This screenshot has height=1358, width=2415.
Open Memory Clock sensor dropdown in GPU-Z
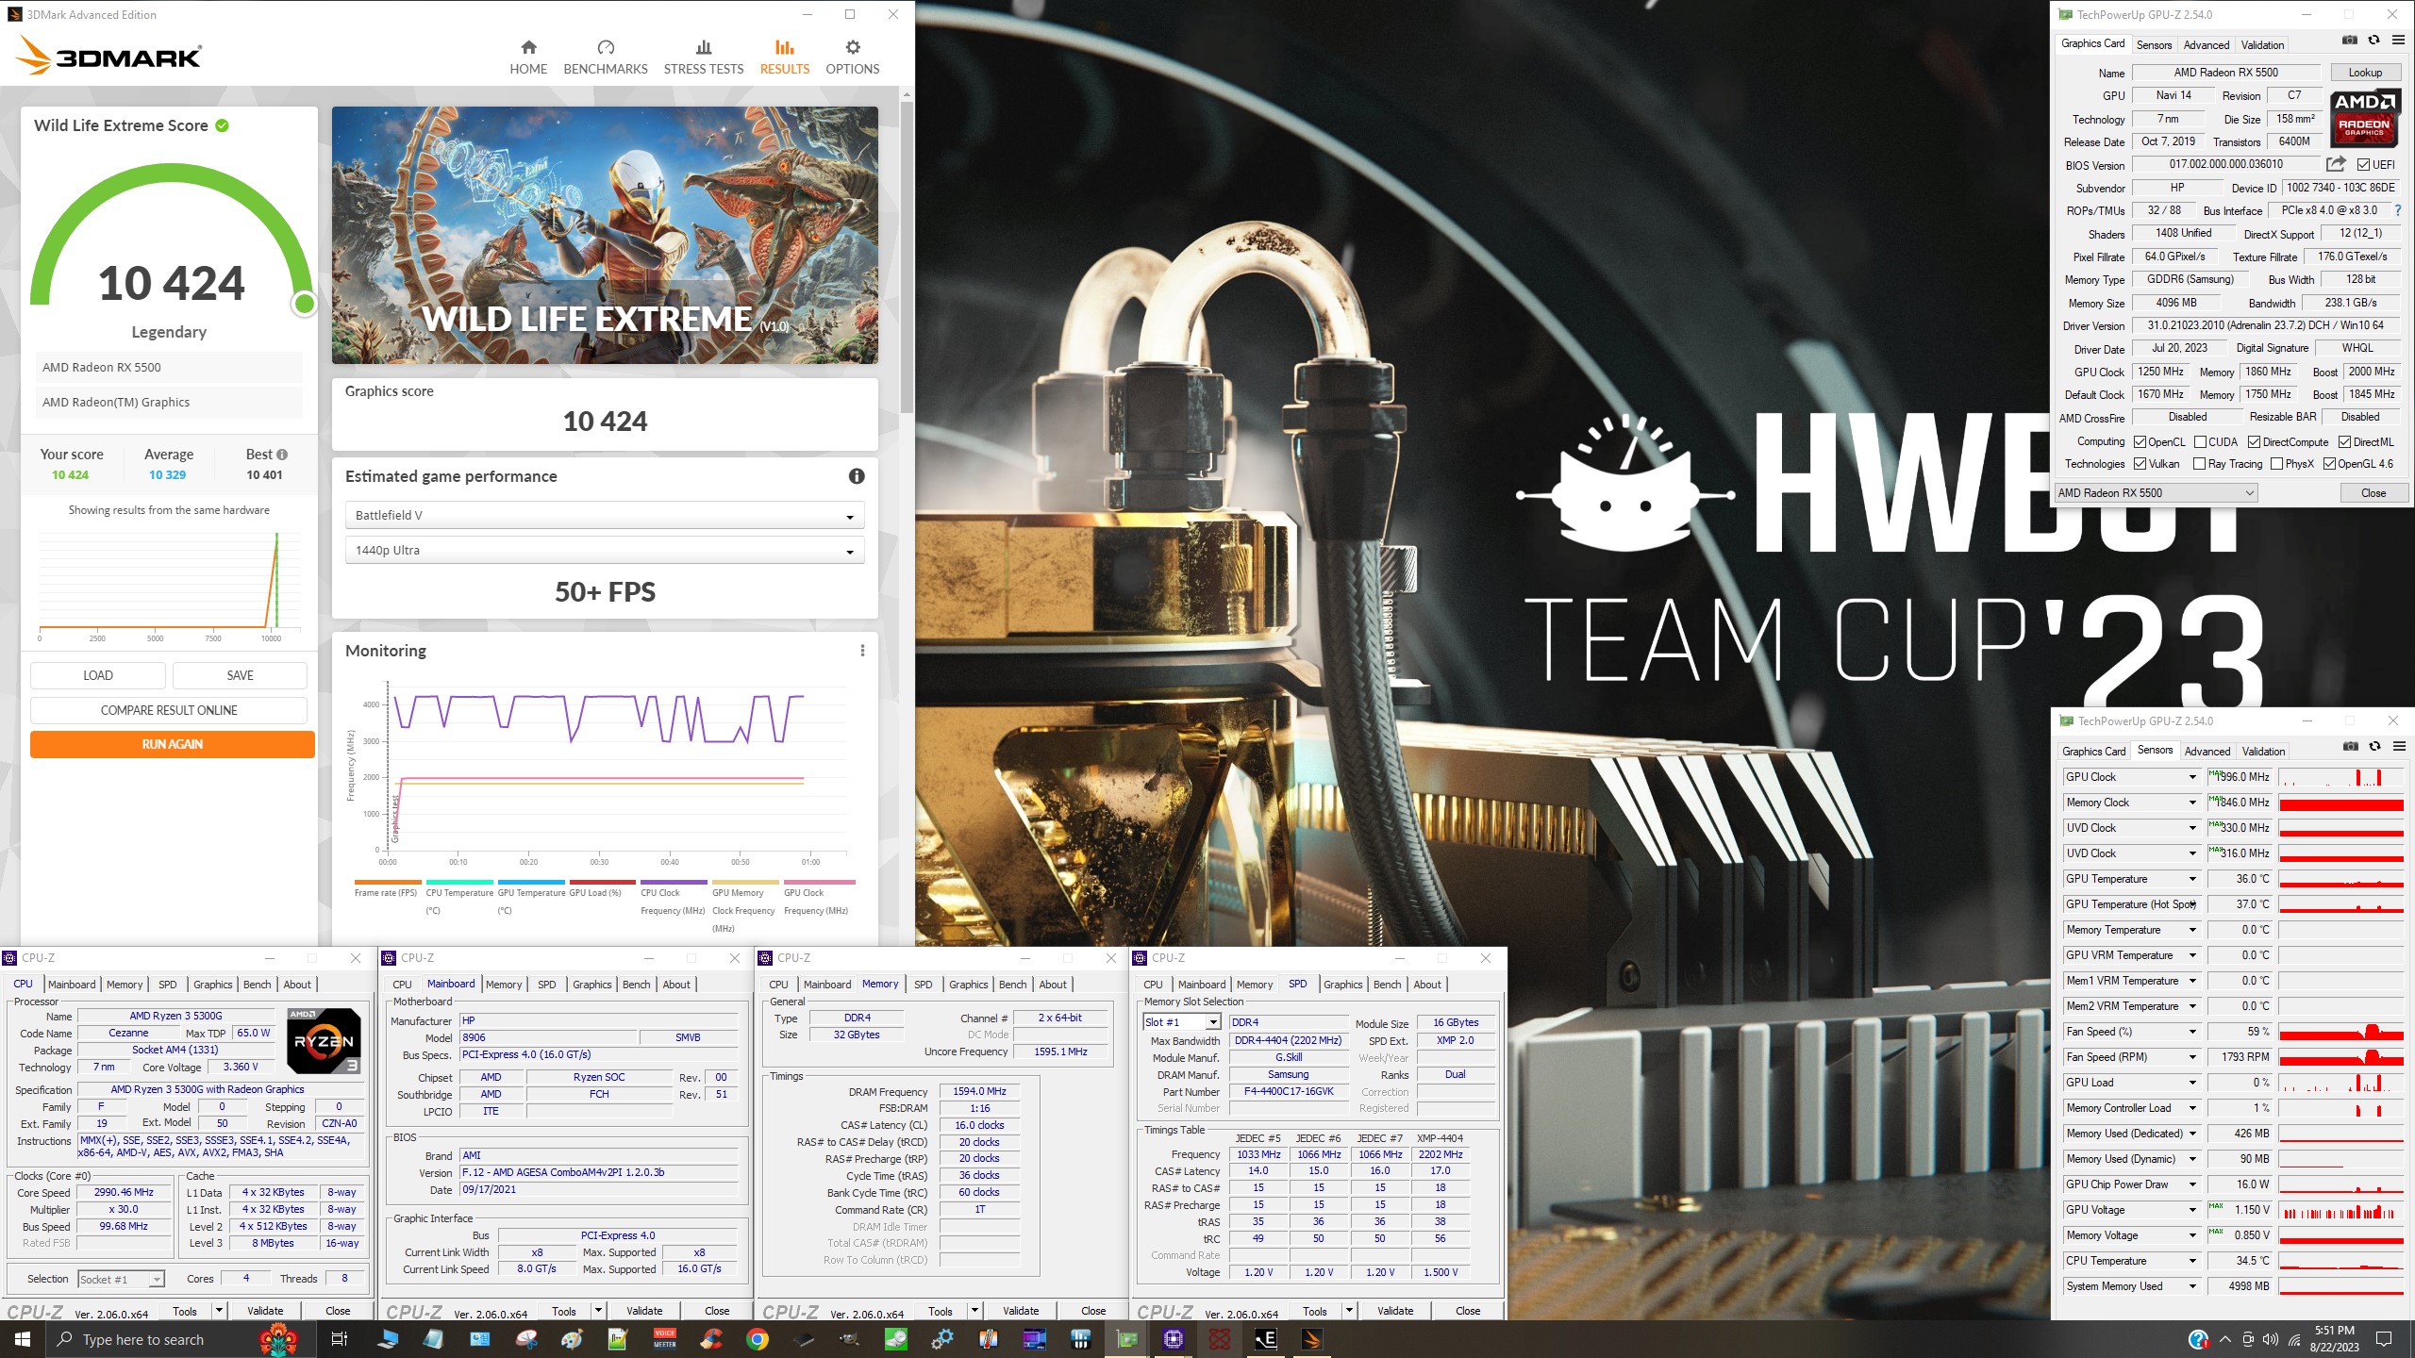(x=2192, y=803)
